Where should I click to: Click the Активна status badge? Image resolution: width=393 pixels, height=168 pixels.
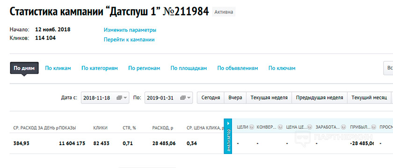tap(224, 12)
